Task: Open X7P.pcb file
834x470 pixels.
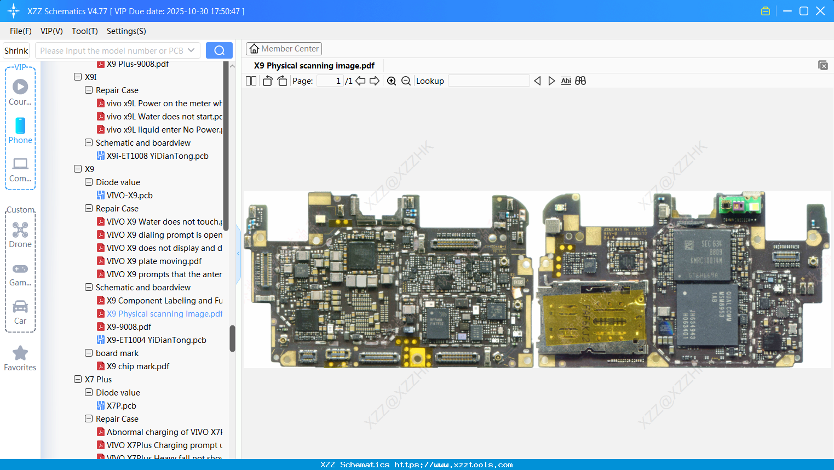Action: pyautogui.click(x=122, y=405)
